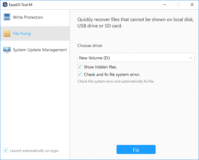The image size is (199, 160).
Task: Disable Launch automatically on login
Action: tap(6, 150)
